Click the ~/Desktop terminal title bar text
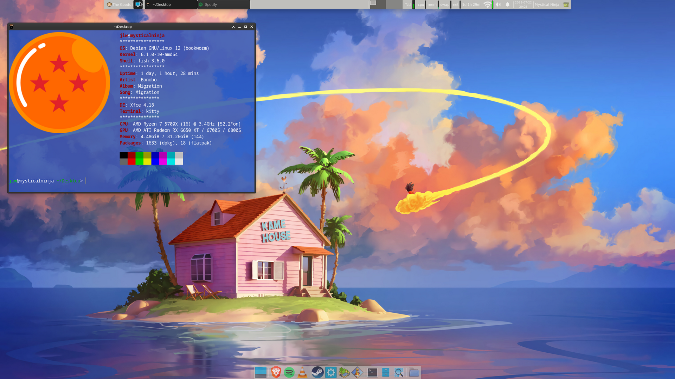The image size is (675, 379). (123, 27)
